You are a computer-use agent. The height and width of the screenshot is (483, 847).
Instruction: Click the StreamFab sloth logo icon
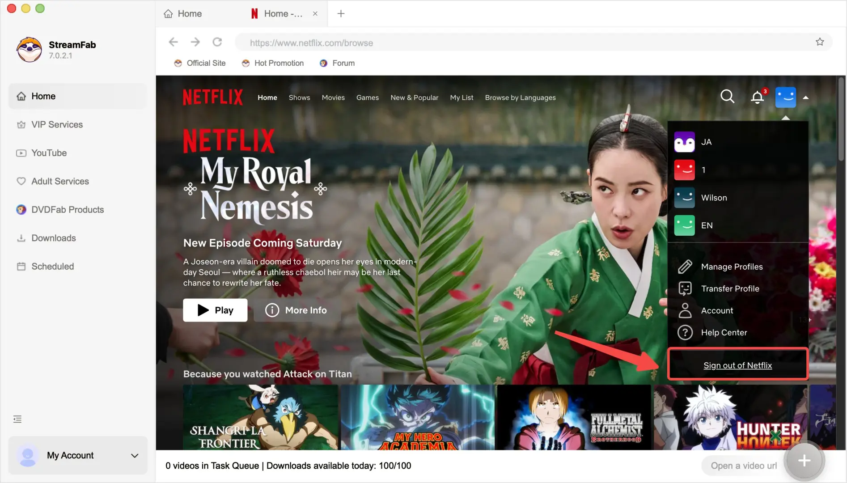coord(29,50)
